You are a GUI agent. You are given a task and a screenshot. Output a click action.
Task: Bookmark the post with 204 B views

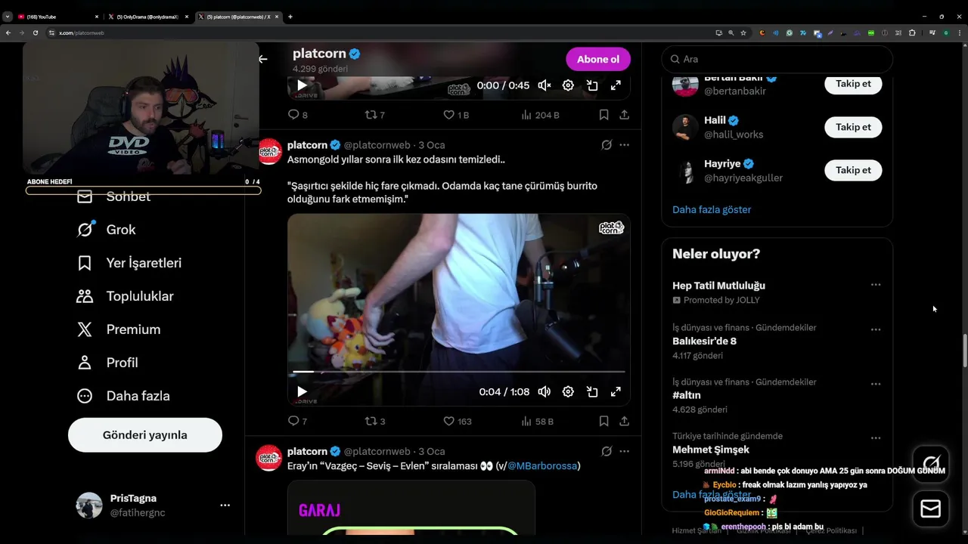603,115
